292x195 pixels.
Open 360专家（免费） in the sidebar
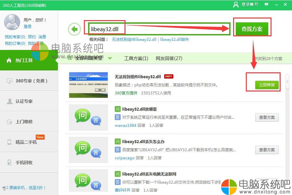click(29, 81)
